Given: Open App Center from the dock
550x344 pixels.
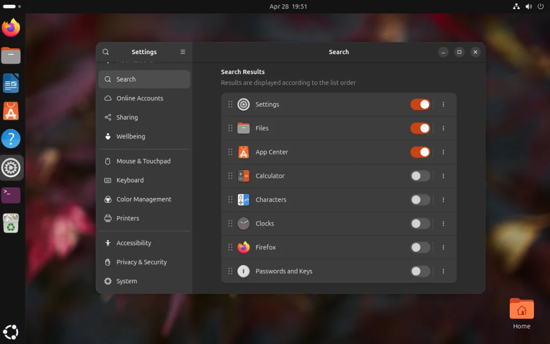Looking at the screenshot, I should (x=11, y=111).
